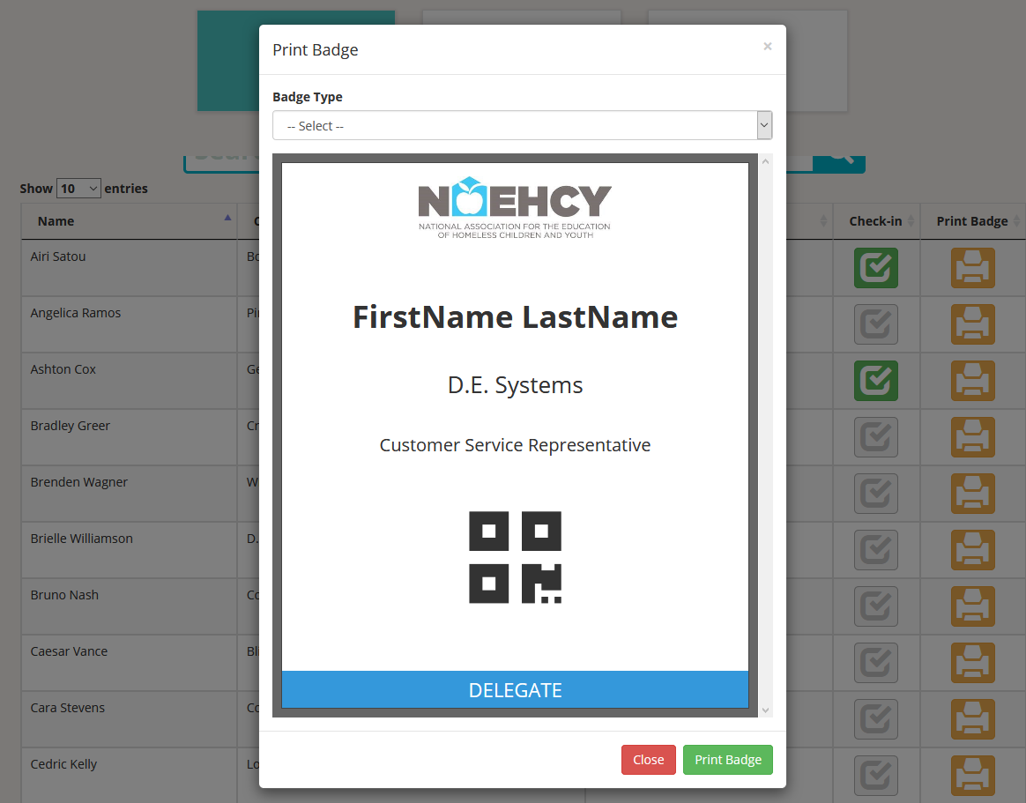1026x803 pixels.
Task: Click the QR code on badge preview
Action: (x=515, y=558)
